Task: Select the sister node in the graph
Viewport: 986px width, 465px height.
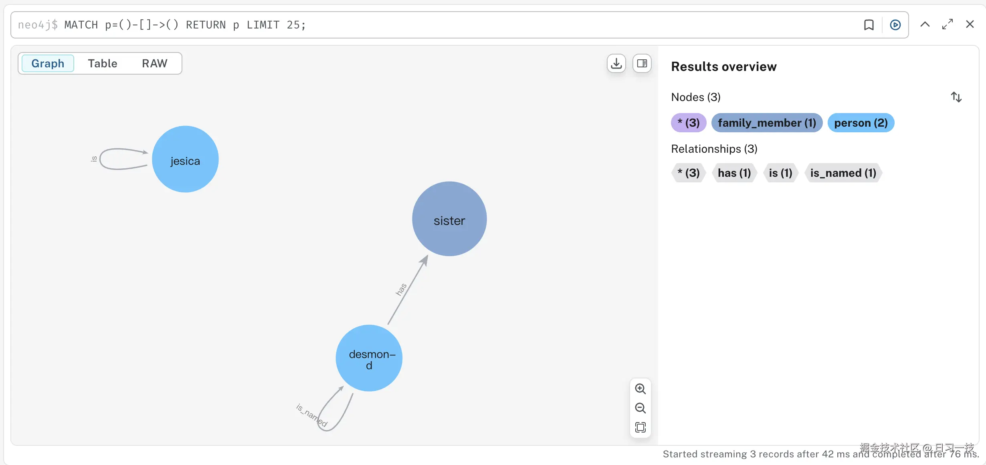Action: tap(449, 219)
